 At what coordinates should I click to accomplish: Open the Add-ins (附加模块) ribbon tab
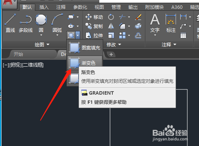click(x=155, y=7)
